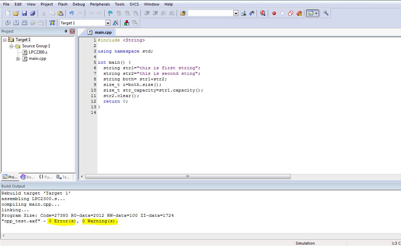The height and width of the screenshot is (246, 401).
Task: Toggle the window layout view button
Action: point(310,13)
